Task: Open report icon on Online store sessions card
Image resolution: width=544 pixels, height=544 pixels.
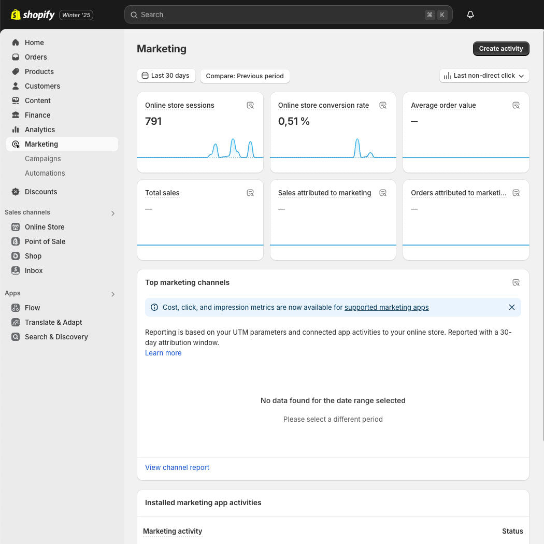Action: coord(250,105)
